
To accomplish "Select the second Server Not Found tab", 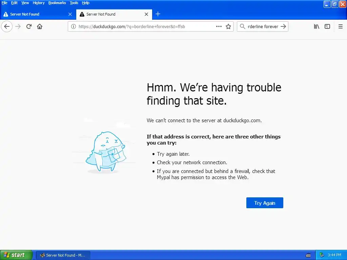I will pos(114,14).
